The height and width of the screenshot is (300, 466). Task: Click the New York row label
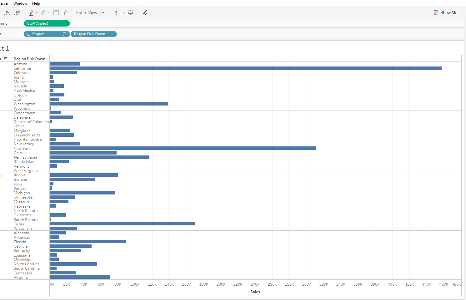click(x=22, y=149)
